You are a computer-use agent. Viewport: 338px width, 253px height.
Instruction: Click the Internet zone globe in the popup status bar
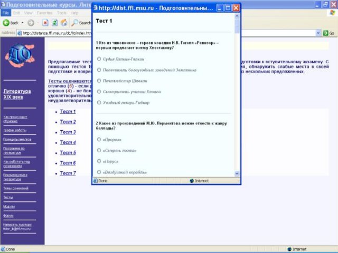pyautogui.click(x=192, y=181)
